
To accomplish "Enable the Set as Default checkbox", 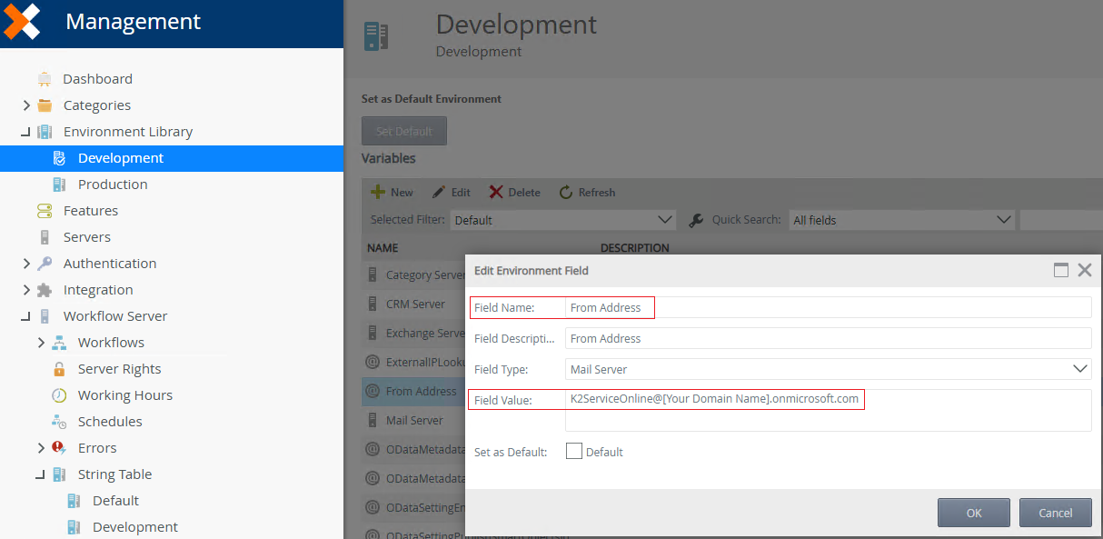I will [574, 452].
